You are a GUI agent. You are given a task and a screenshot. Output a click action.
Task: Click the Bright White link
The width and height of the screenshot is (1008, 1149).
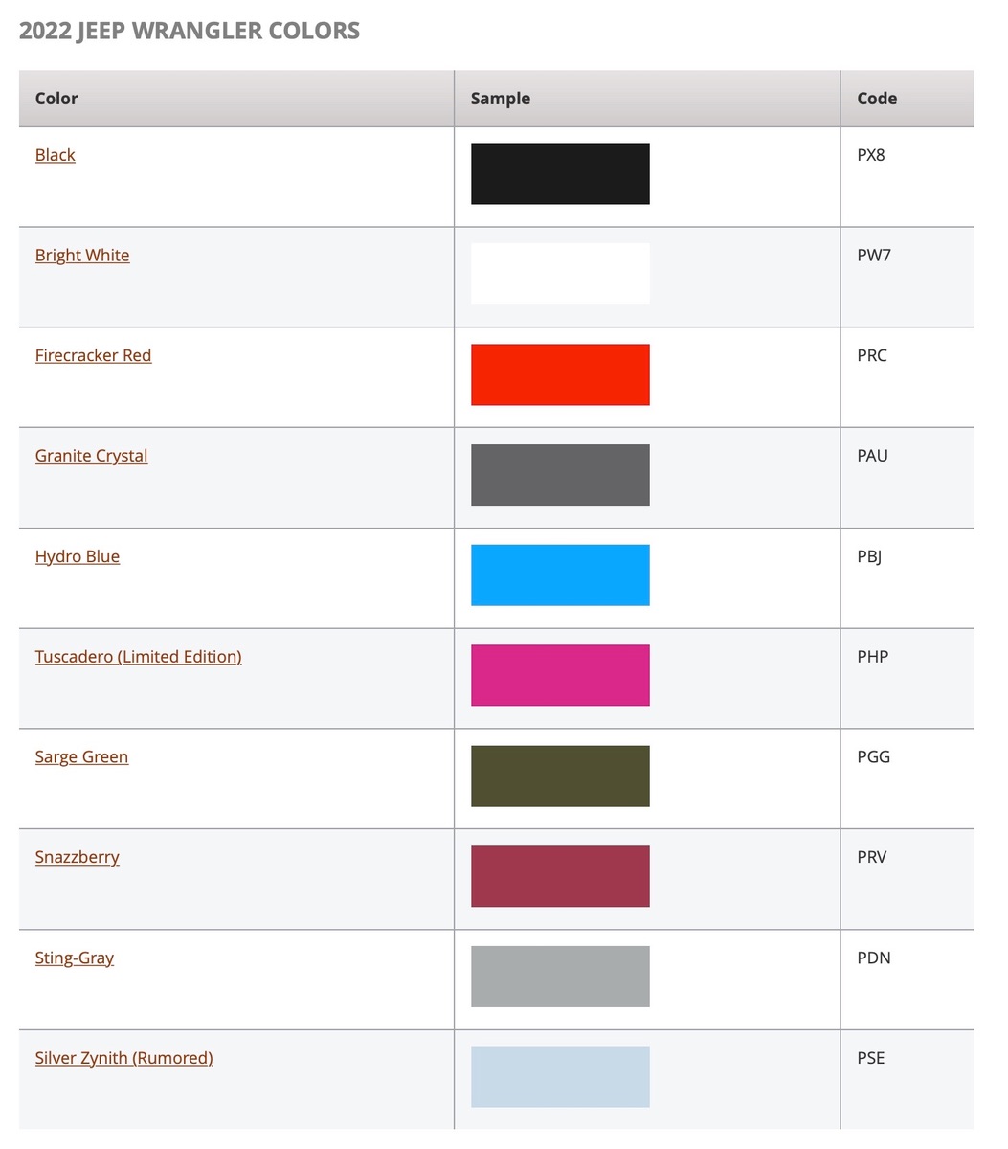tap(82, 256)
